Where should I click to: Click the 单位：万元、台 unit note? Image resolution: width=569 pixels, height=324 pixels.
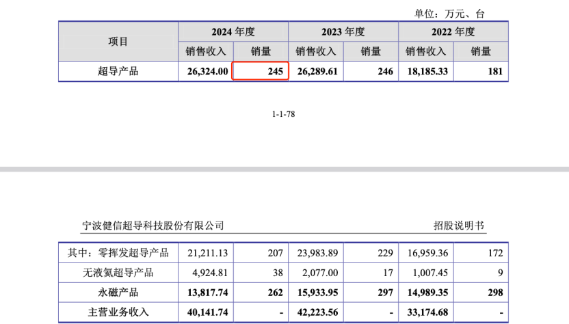(449, 13)
